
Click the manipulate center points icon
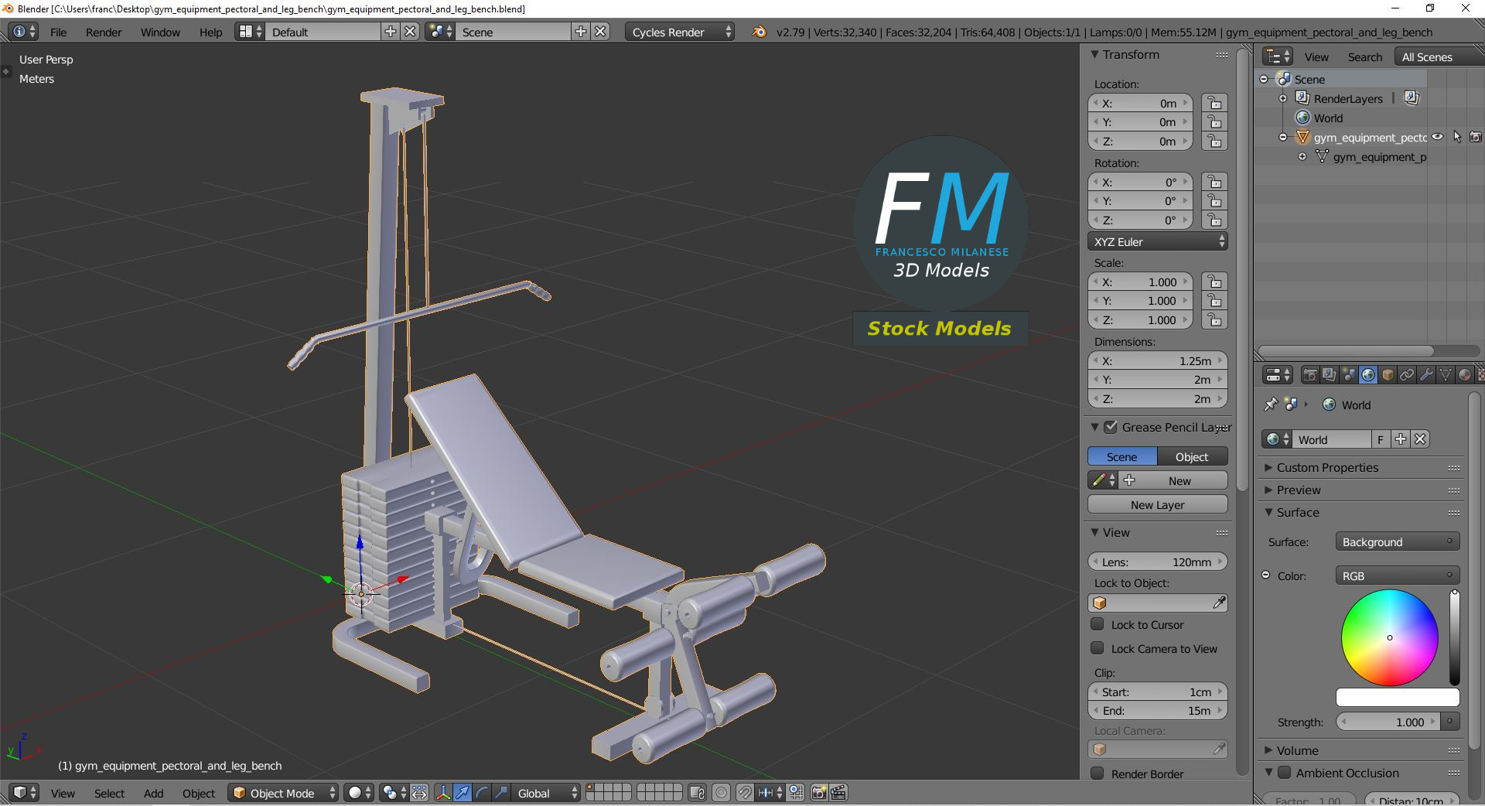[419, 793]
